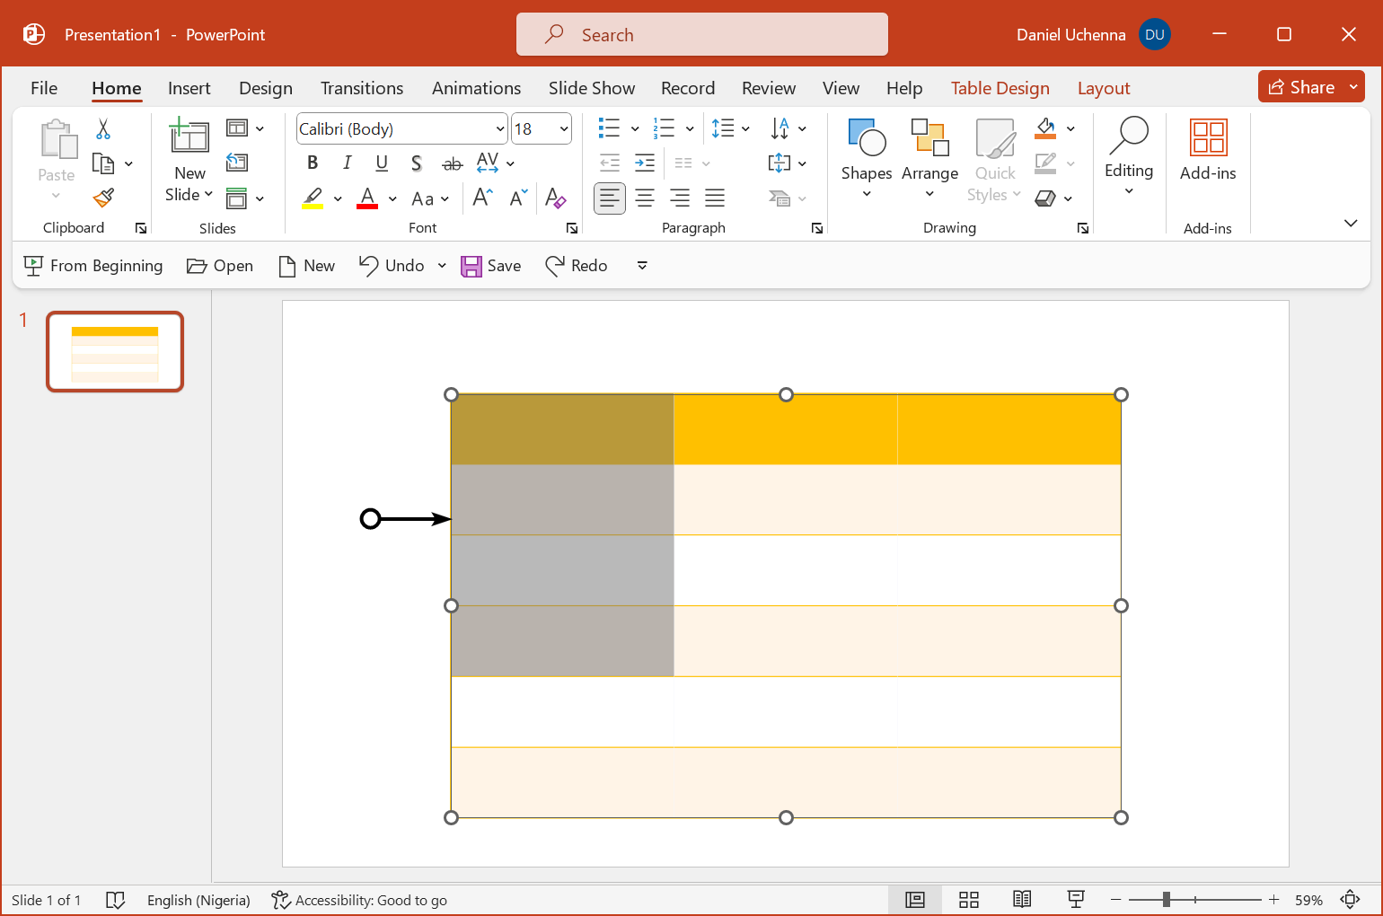Click the Increase Font Size icon
Image resolution: width=1383 pixels, height=916 pixels.
tap(482, 198)
